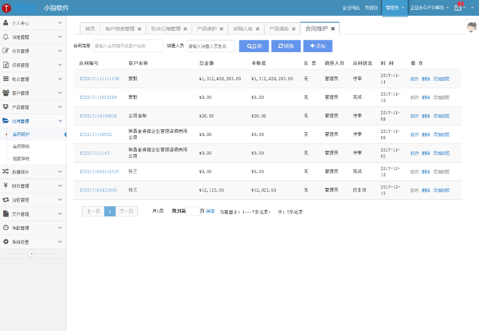Collapse 合同管理 menu chevron

60,121
